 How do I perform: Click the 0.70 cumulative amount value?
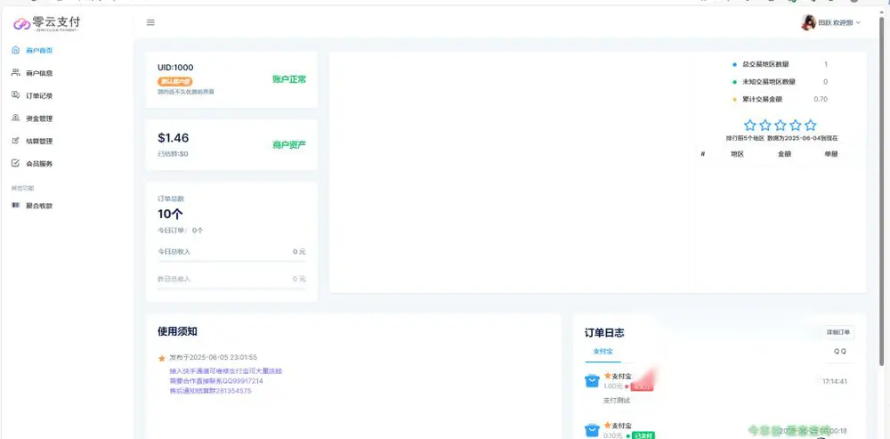click(821, 100)
